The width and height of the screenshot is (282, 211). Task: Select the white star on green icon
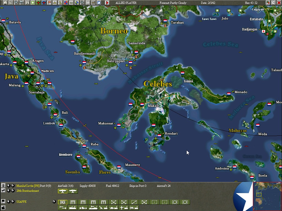(33, 3)
